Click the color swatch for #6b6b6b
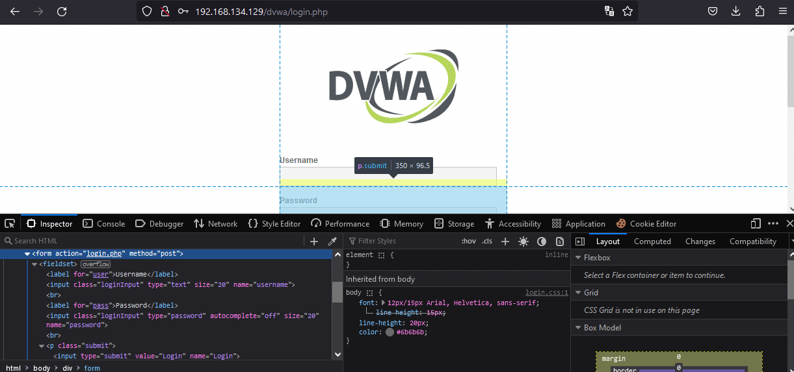The height and width of the screenshot is (372, 794). point(390,332)
